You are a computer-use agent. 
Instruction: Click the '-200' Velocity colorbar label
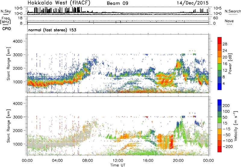click(x=228, y=147)
